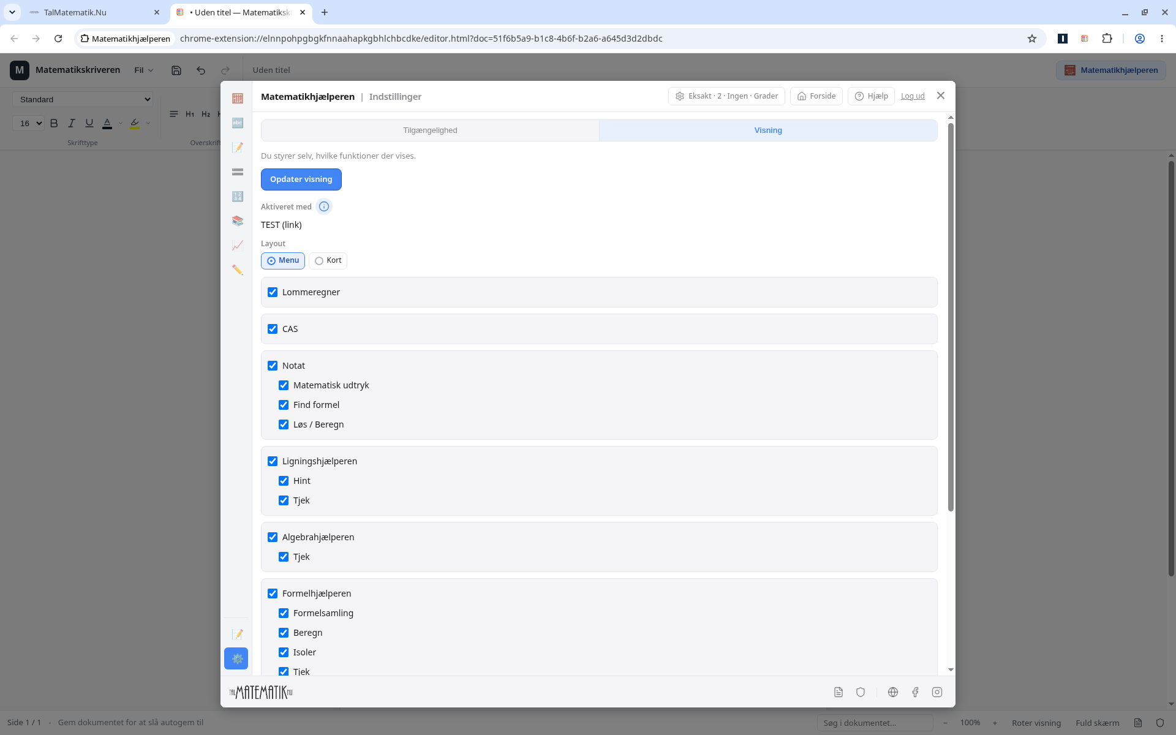This screenshot has width=1176, height=735.
Task: Open the abacus calculator sidebar icon
Action: pos(238,99)
